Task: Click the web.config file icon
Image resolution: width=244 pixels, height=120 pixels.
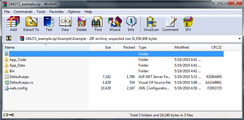Action: [6, 88]
